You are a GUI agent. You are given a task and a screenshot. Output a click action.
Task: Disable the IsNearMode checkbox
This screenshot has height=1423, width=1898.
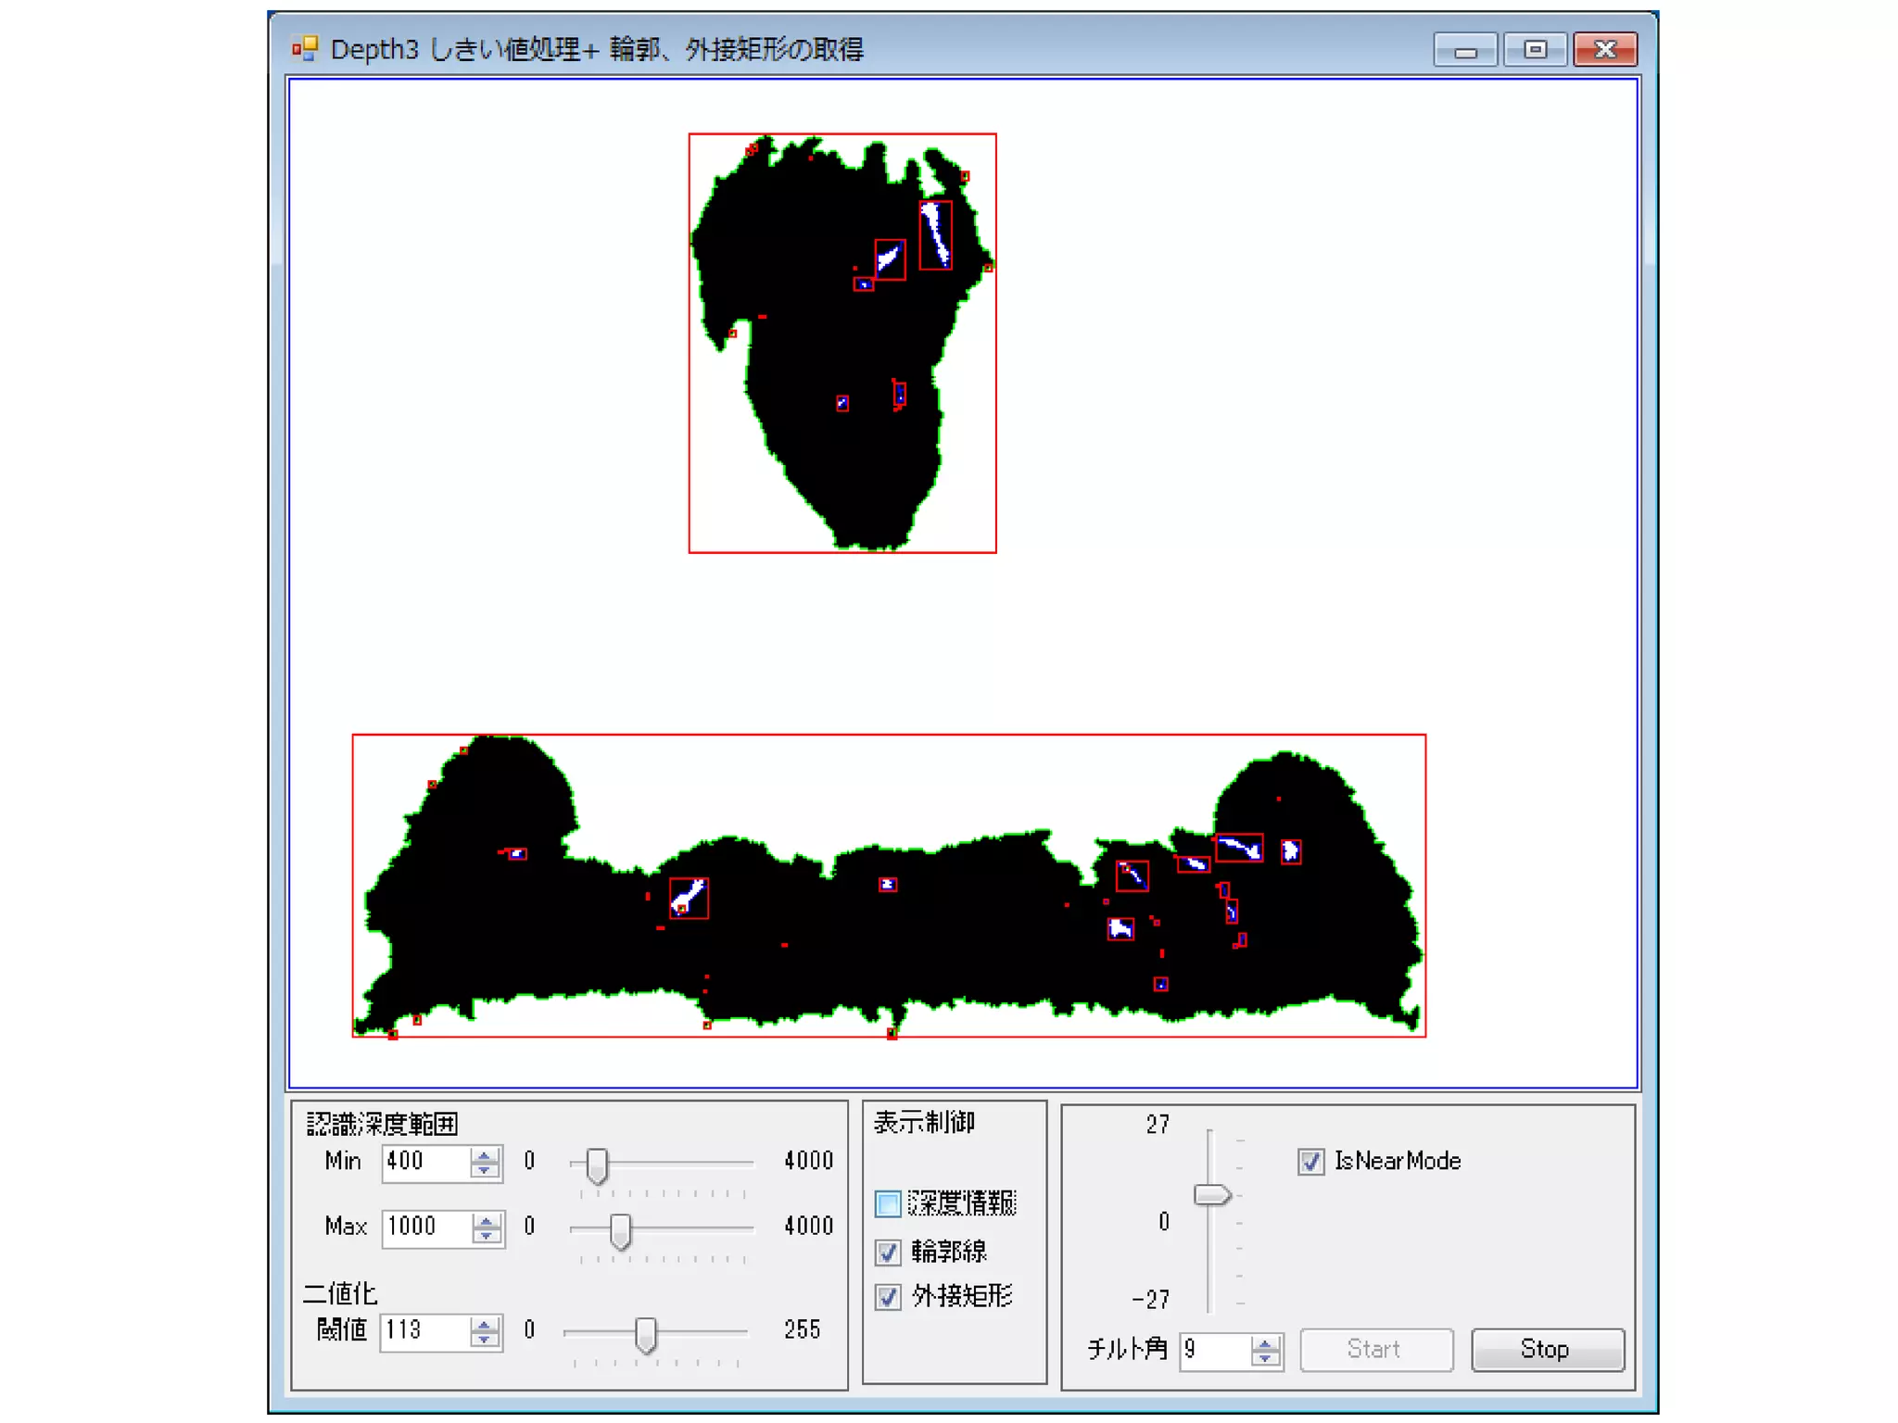click(1310, 1161)
